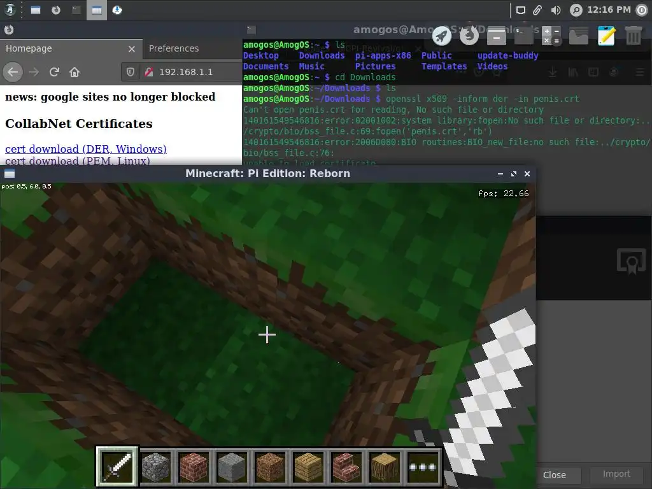Screen dimensions: 652x489
Task: Click the google sites no longer blocked news text
Action: (110, 97)
